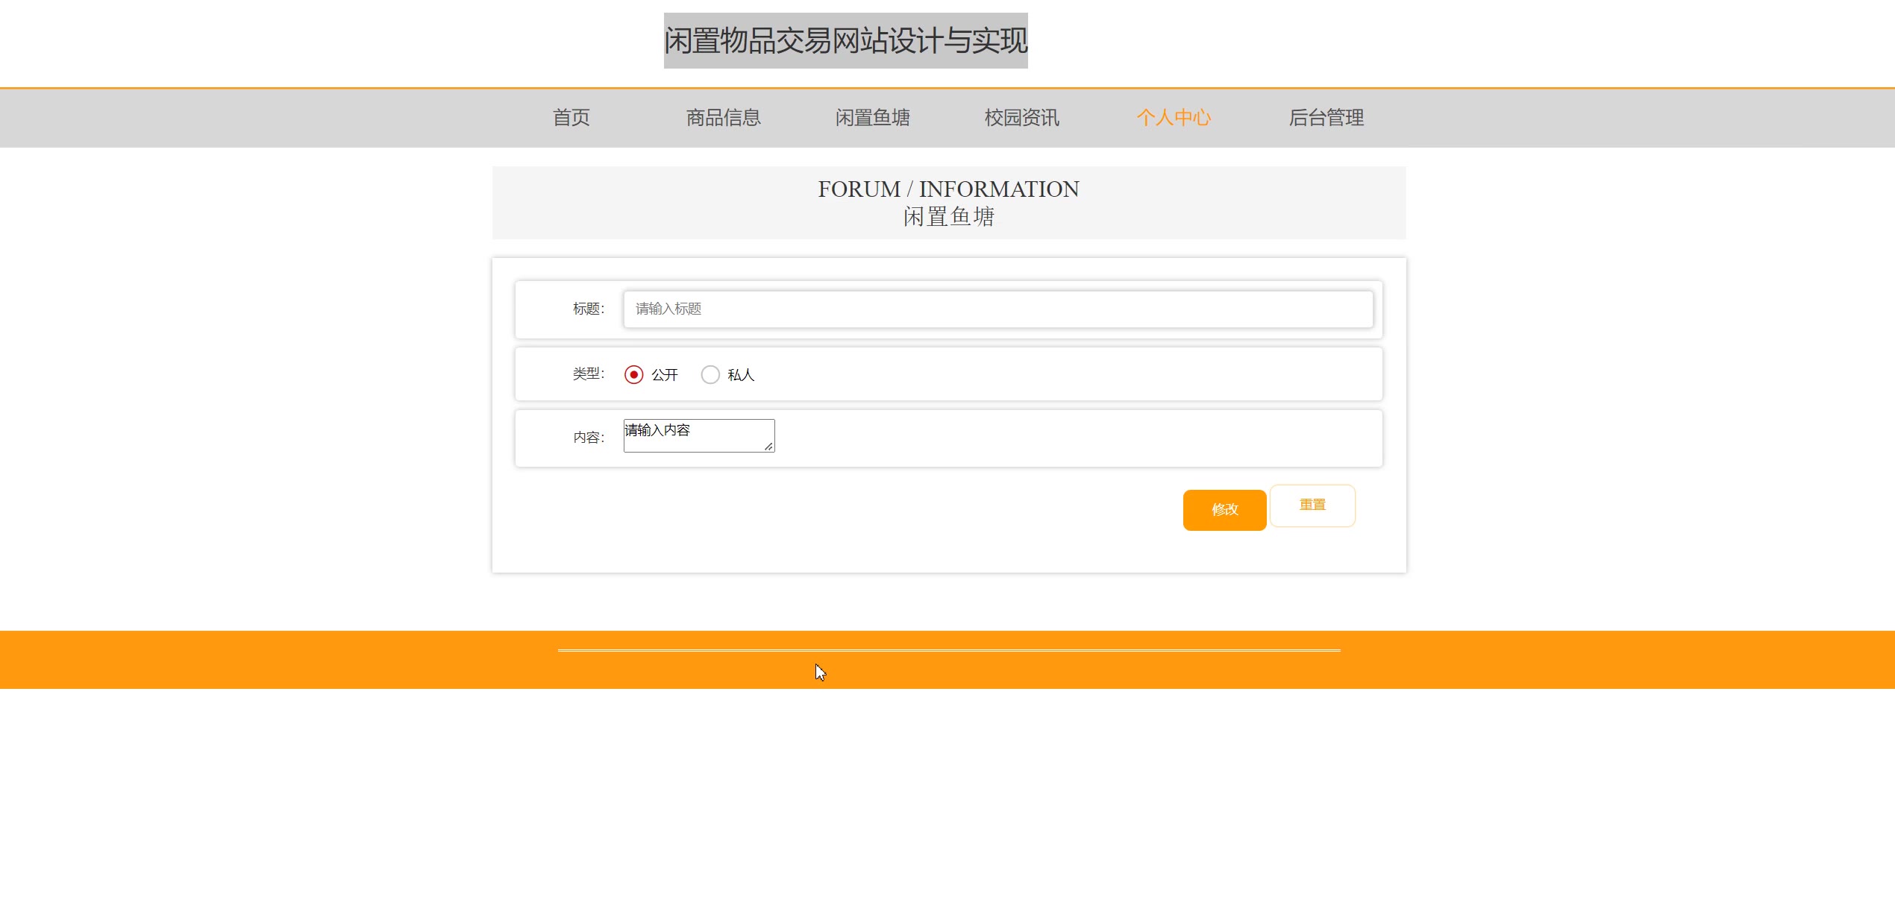Click the white divider line in the footer
This screenshot has width=1895, height=923.
tap(948, 650)
